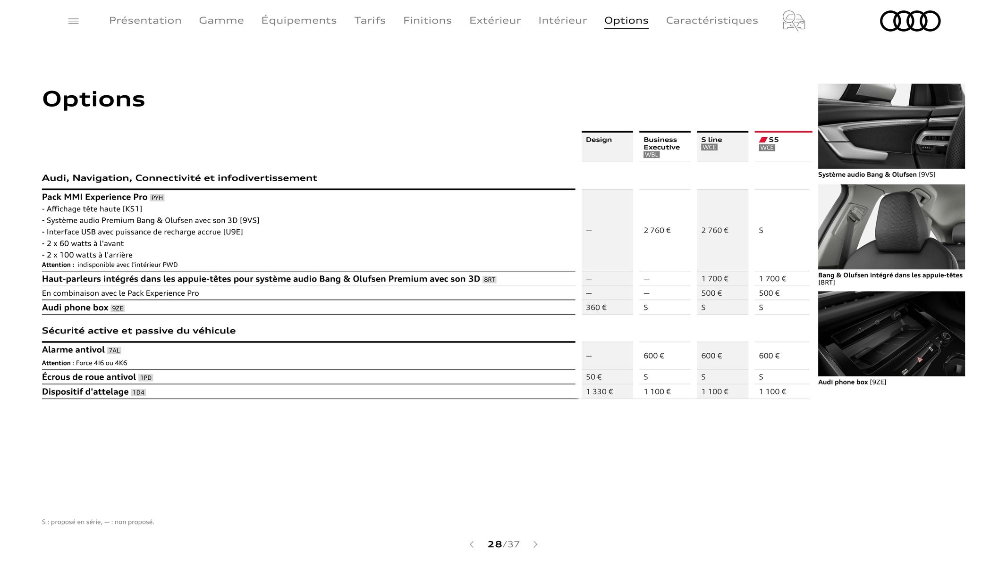The width and height of the screenshot is (1007, 566).
Task: Open the Gamme tab
Action: tap(221, 20)
